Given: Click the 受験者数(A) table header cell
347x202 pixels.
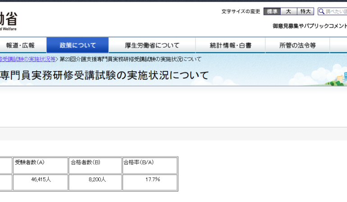Looking at the screenshot, I should coord(41,165).
